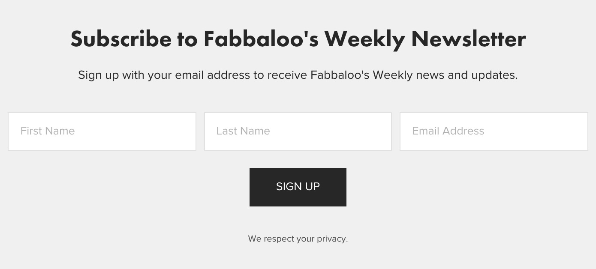The image size is (596, 269).
Task: Click the newsletter heading title
Action: pyautogui.click(x=298, y=39)
